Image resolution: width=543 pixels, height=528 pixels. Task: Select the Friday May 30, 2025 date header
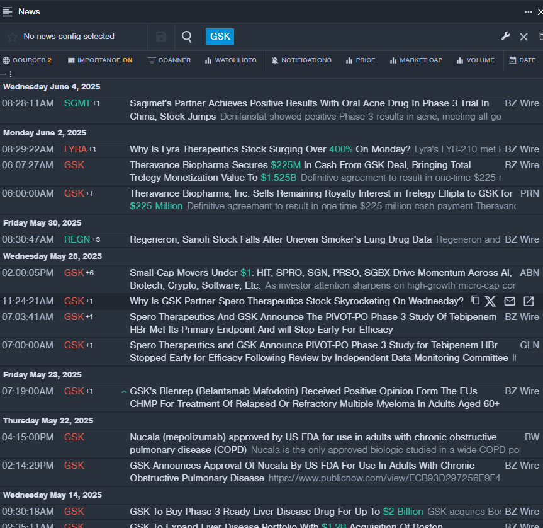[42, 223]
